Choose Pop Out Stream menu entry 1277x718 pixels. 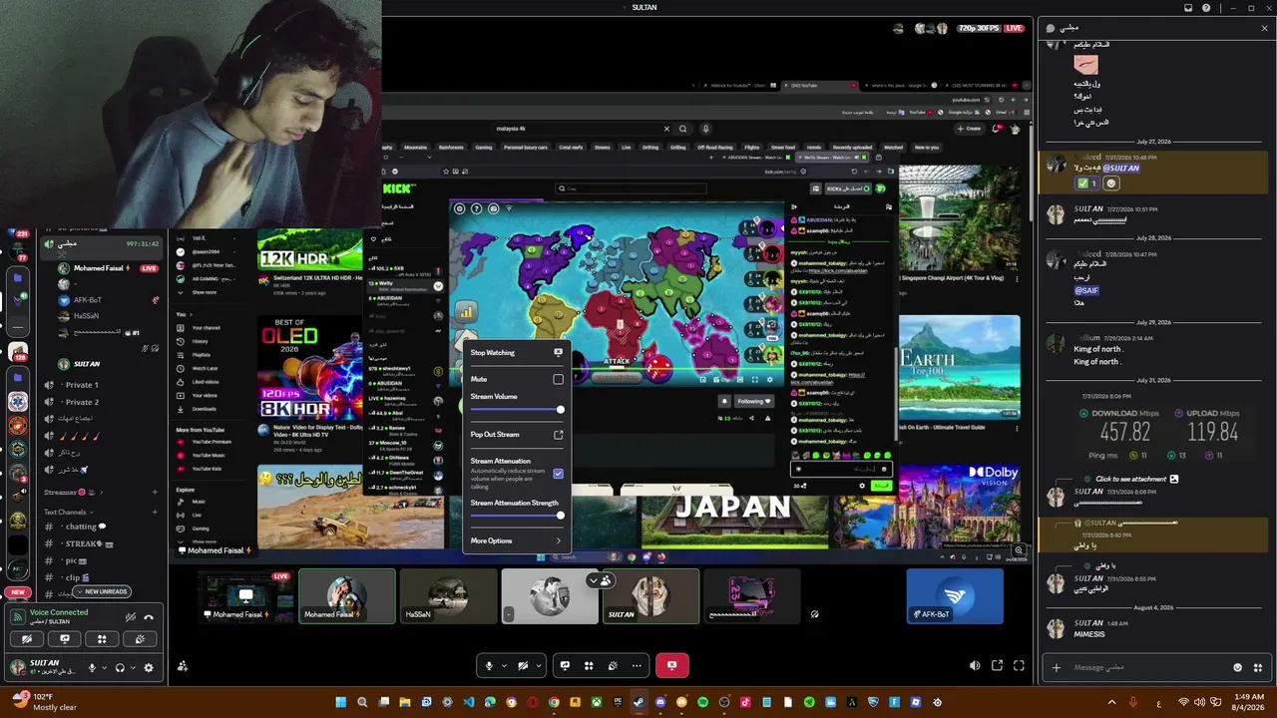[517, 435]
